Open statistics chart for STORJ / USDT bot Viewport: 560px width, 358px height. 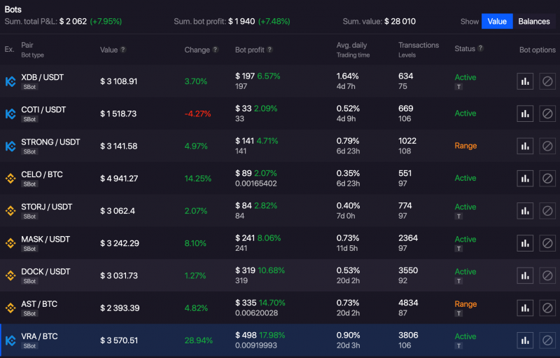tap(525, 211)
